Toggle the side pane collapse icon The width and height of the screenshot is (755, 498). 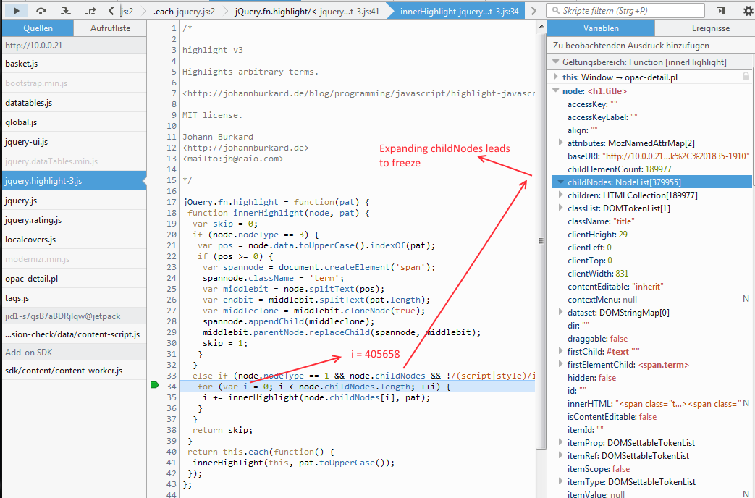tap(720, 11)
